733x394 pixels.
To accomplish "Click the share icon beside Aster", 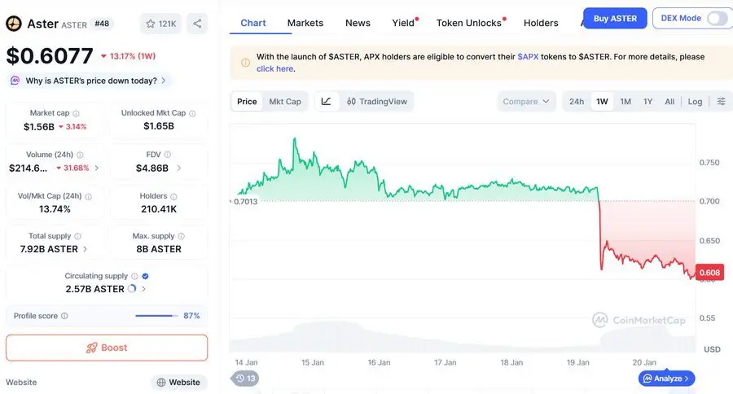I will point(197,24).
